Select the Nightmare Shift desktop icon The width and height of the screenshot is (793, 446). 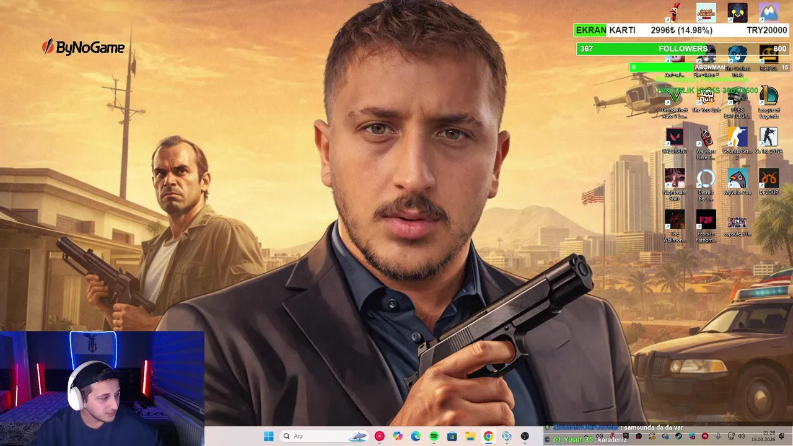(674, 185)
